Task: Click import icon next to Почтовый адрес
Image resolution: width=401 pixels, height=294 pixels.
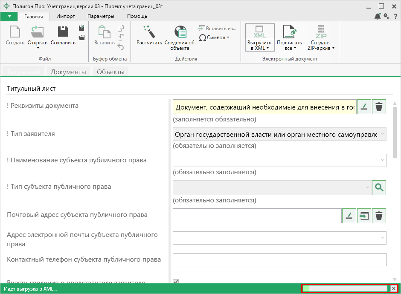Action: click(x=364, y=216)
